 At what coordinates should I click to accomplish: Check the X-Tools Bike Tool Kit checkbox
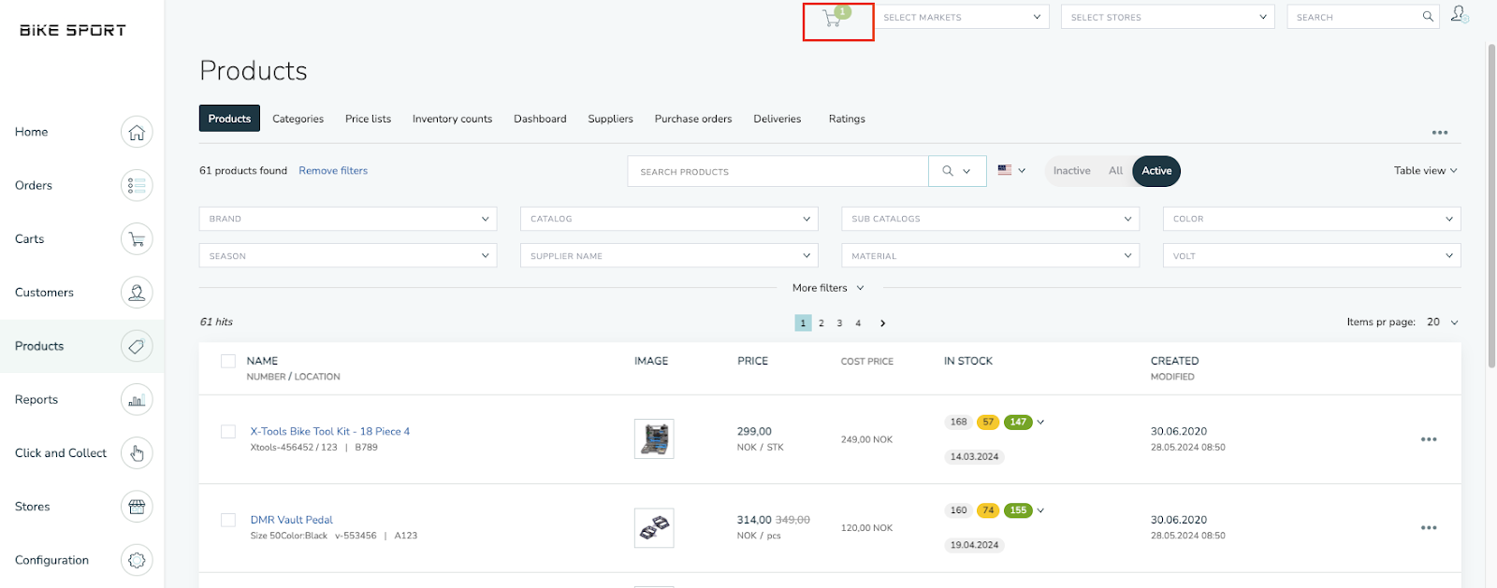(x=228, y=432)
